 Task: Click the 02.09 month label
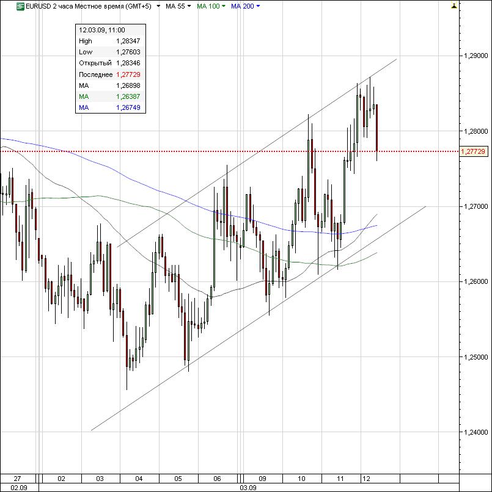pos(19,488)
